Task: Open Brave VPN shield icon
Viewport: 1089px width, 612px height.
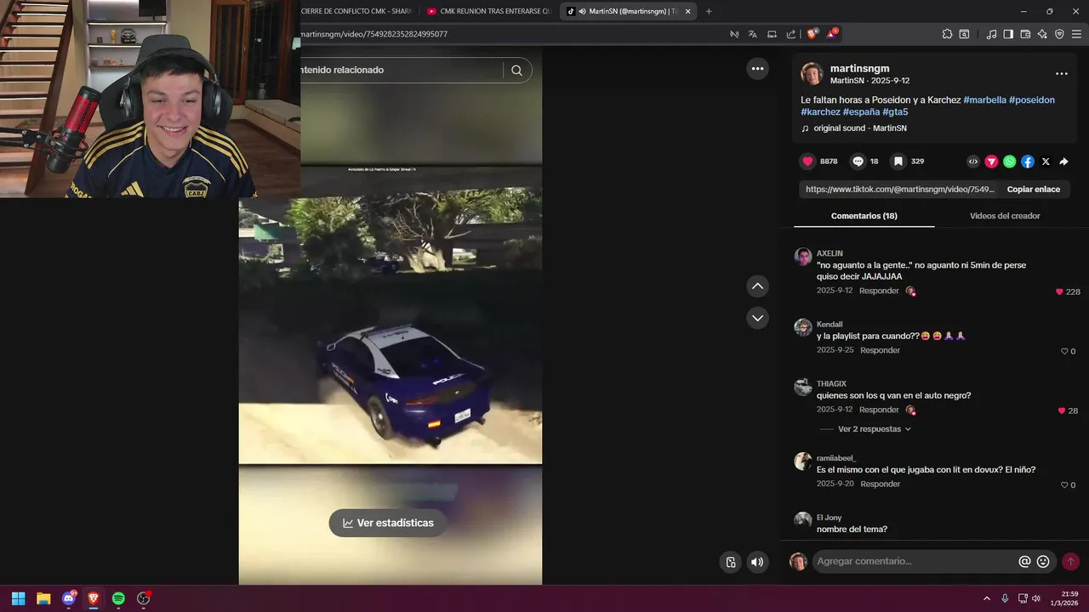Action: pyautogui.click(x=1059, y=34)
